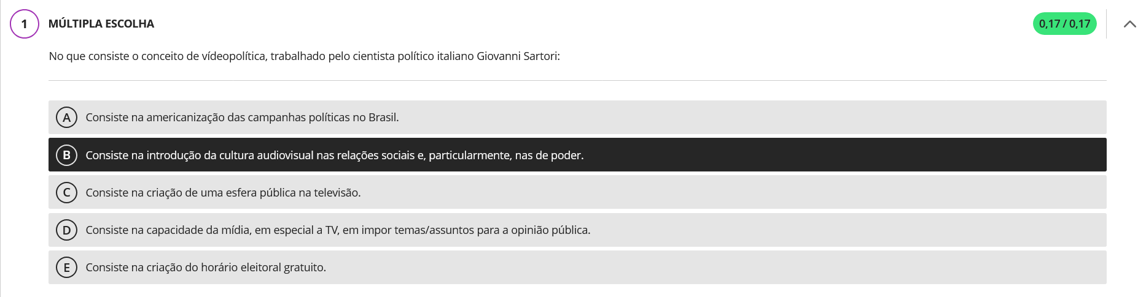Image resolution: width=1146 pixels, height=297 pixels.
Task: Choose answer about horário eleitoral gratuito
Action: (206, 267)
